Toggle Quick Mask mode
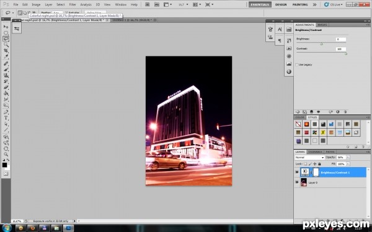The width and height of the screenshot is (372, 232). pos(6,174)
